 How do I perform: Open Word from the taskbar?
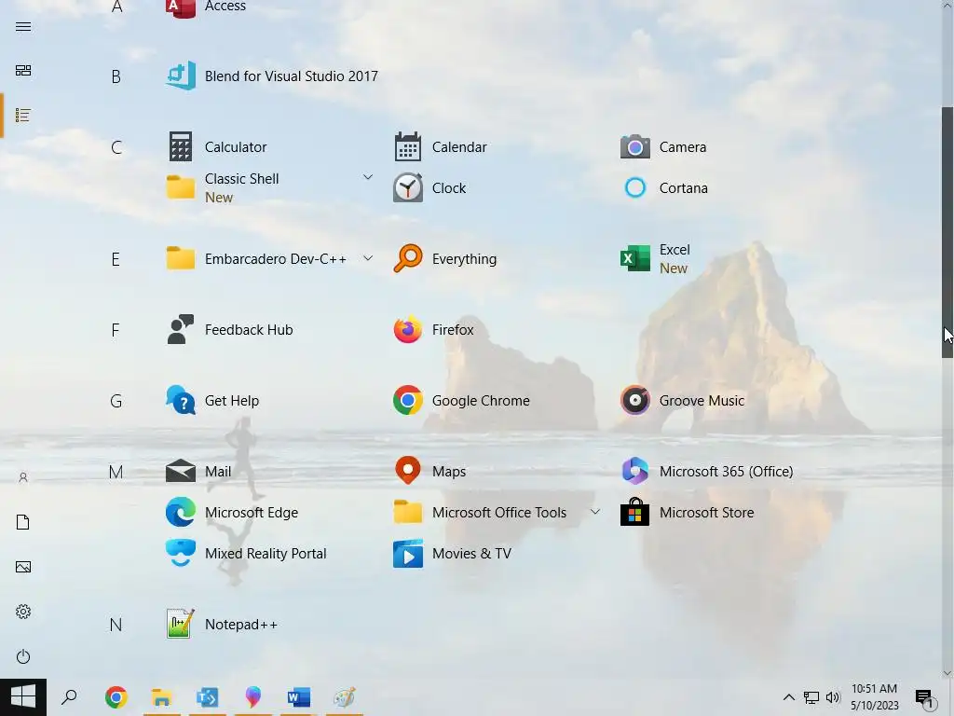coord(299,697)
